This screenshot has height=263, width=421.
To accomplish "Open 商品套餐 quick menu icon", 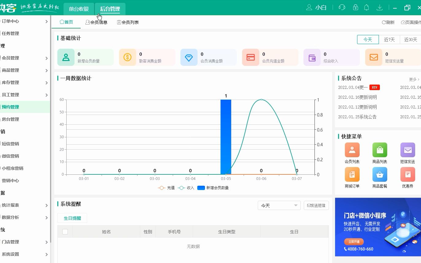I will pyautogui.click(x=380, y=174).
